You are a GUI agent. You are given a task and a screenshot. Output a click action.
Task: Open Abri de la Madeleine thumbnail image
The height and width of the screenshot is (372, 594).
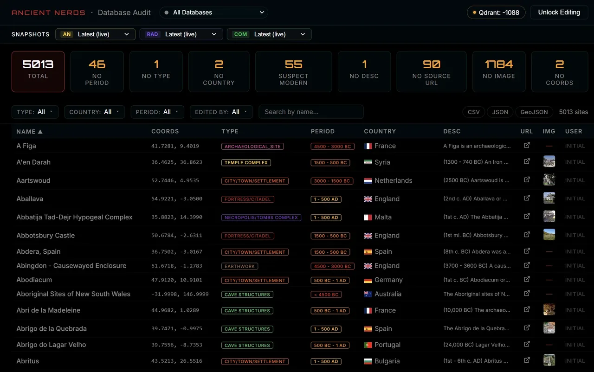click(549, 310)
